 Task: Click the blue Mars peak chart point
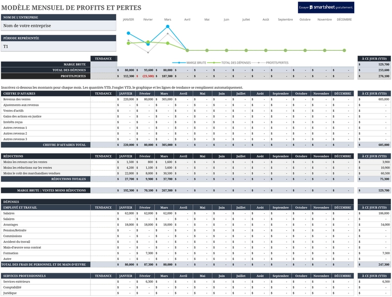point(168,26)
